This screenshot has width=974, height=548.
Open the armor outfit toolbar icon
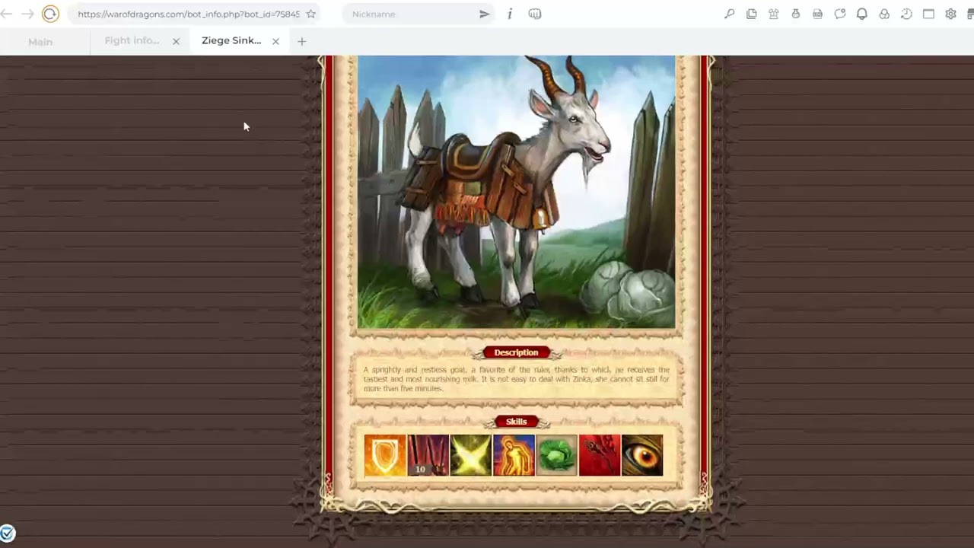[x=774, y=14]
